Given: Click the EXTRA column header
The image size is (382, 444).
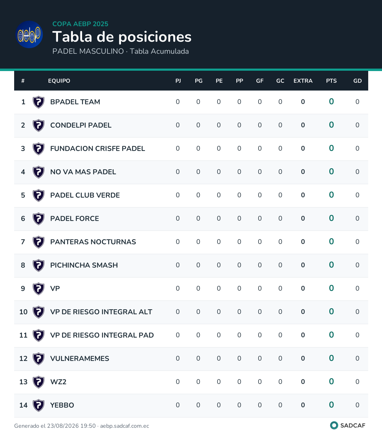Looking at the screenshot, I should [x=303, y=81].
